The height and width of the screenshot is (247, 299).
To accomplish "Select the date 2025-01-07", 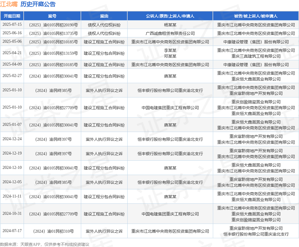I will tap(12, 124).
